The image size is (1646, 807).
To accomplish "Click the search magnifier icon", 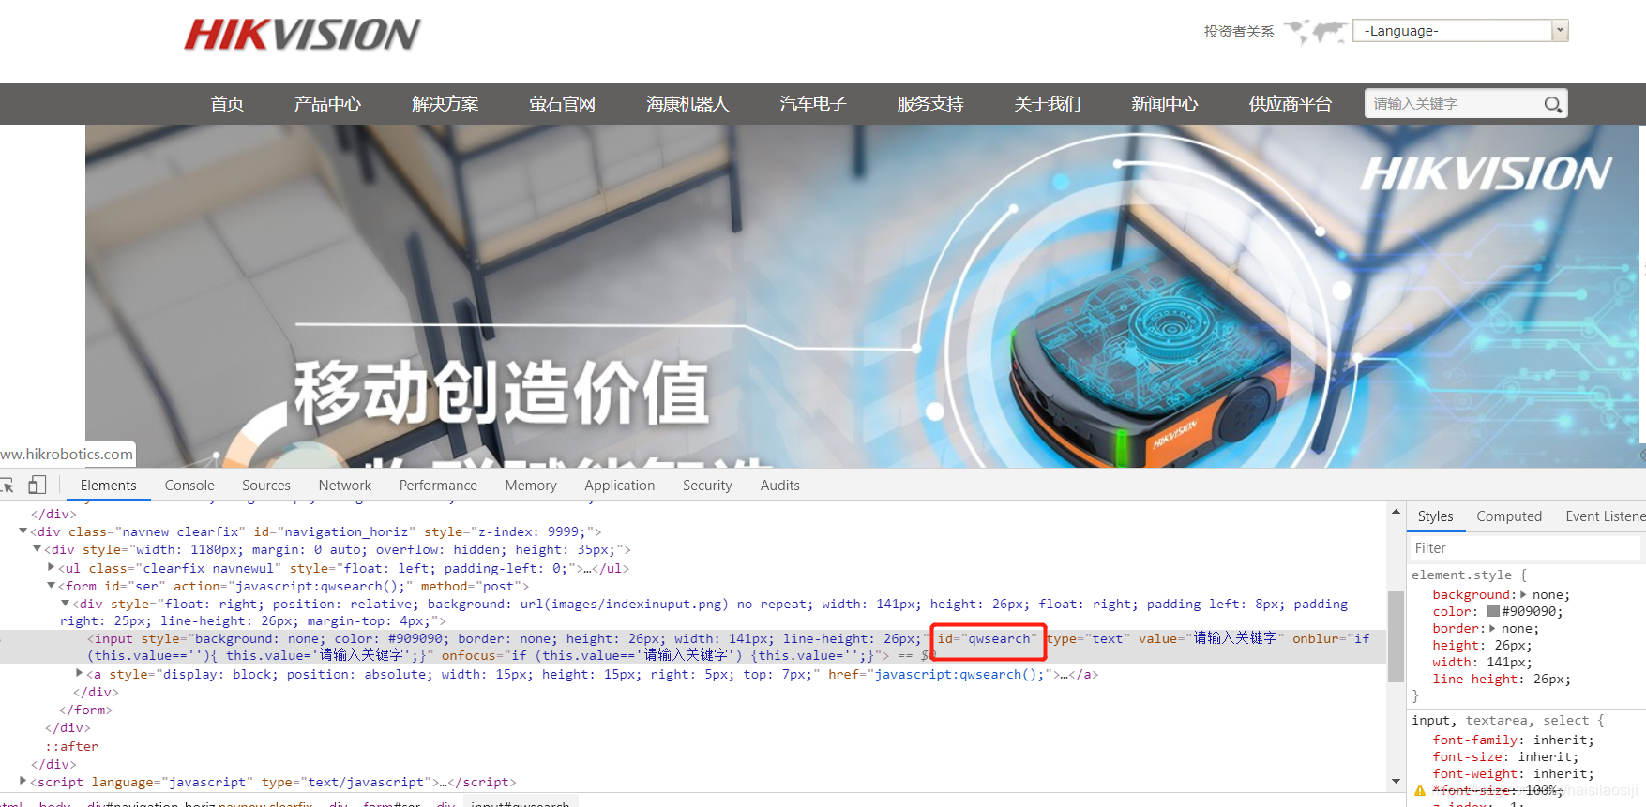I will [1553, 104].
